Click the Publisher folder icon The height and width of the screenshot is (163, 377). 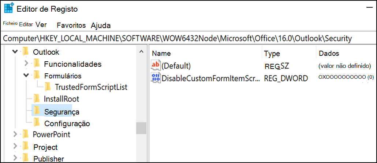click(25, 158)
